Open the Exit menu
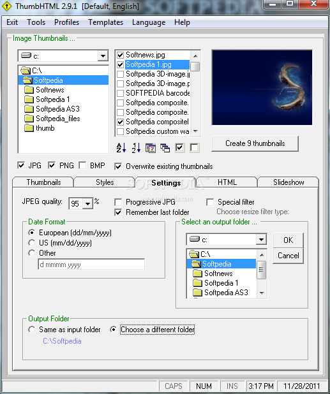 12,22
